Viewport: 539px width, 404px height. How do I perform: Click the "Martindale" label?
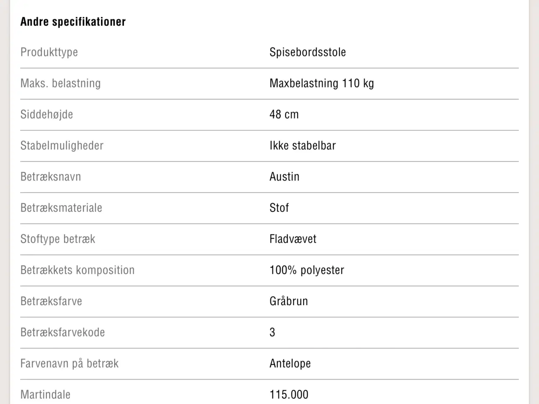pos(45,395)
